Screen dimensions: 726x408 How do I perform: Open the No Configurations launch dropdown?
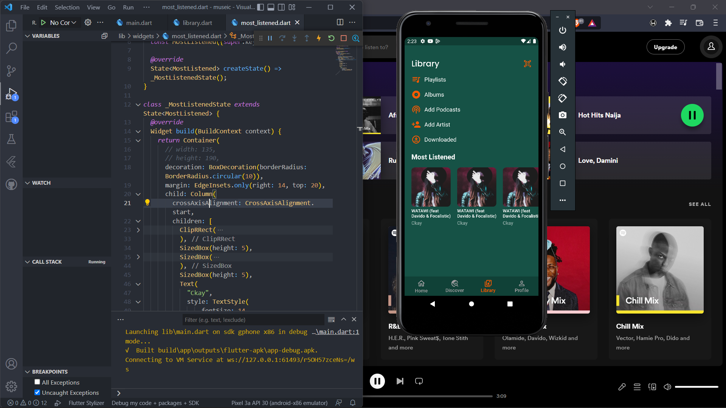point(63,23)
